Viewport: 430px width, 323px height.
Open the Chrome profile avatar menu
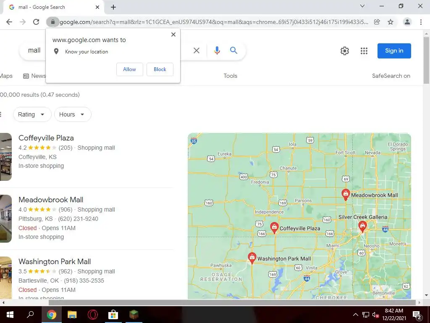coord(407,22)
